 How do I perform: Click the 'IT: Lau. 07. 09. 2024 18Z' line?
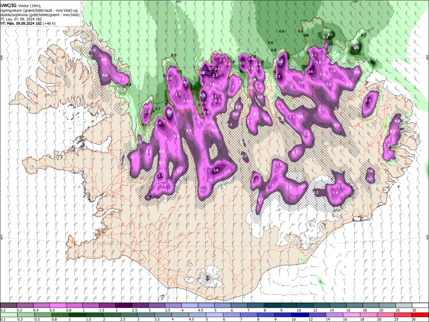tap(21, 19)
